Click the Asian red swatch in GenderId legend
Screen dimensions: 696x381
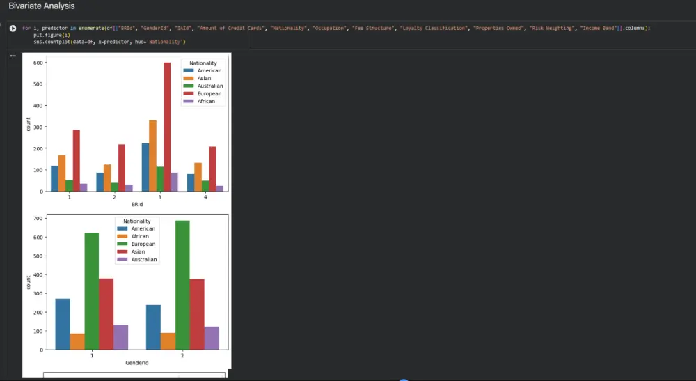pyautogui.click(x=122, y=251)
